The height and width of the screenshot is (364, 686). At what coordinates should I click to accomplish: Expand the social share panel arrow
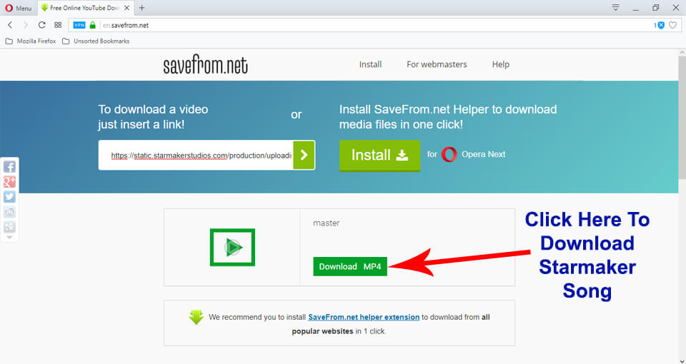pos(9,237)
